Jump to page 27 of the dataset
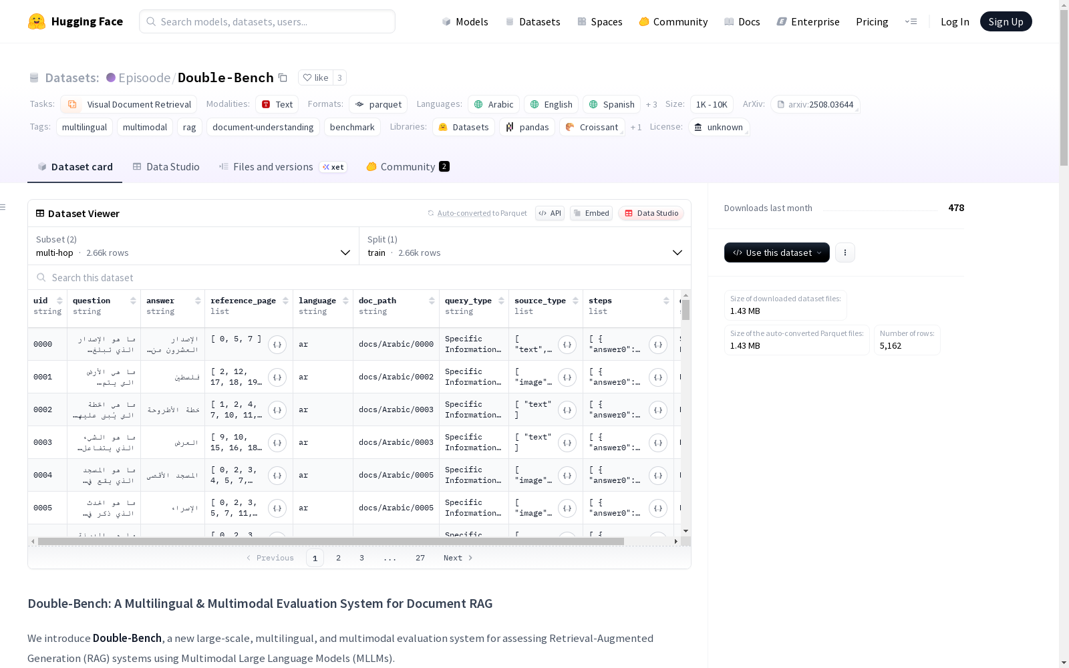This screenshot has height=668, width=1069. (x=420, y=558)
